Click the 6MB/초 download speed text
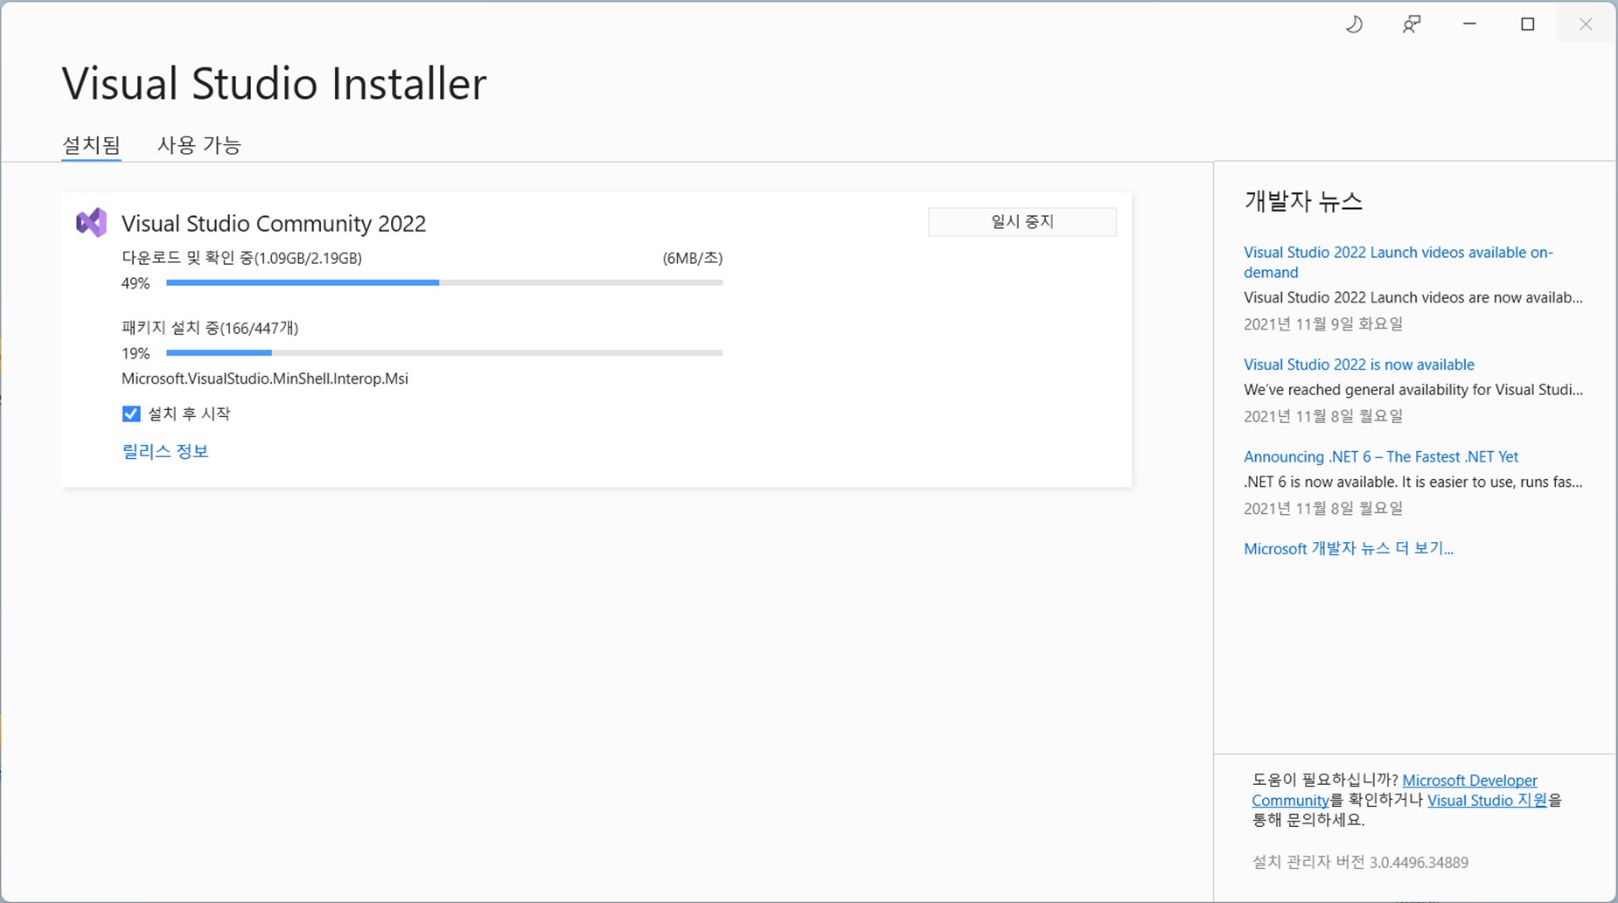Image resolution: width=1618 pixels, height=903 pixels. point(693,258)
